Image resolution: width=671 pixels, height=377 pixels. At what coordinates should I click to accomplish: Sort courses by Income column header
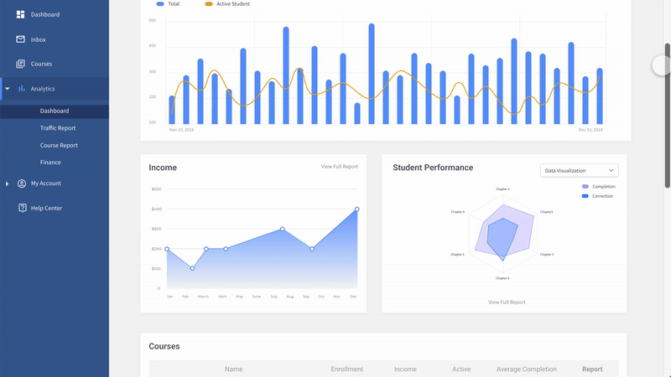405,369
